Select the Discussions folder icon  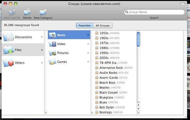click(x=8, y=37)
